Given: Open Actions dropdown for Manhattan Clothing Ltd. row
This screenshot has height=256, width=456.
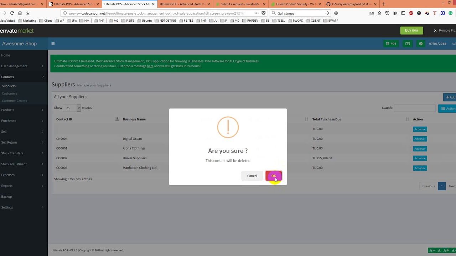Looking at the screenshot, I should coord(420,168).
